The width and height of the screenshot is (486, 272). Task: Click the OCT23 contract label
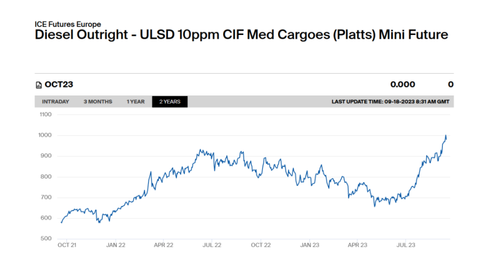[x=59, y=85]
